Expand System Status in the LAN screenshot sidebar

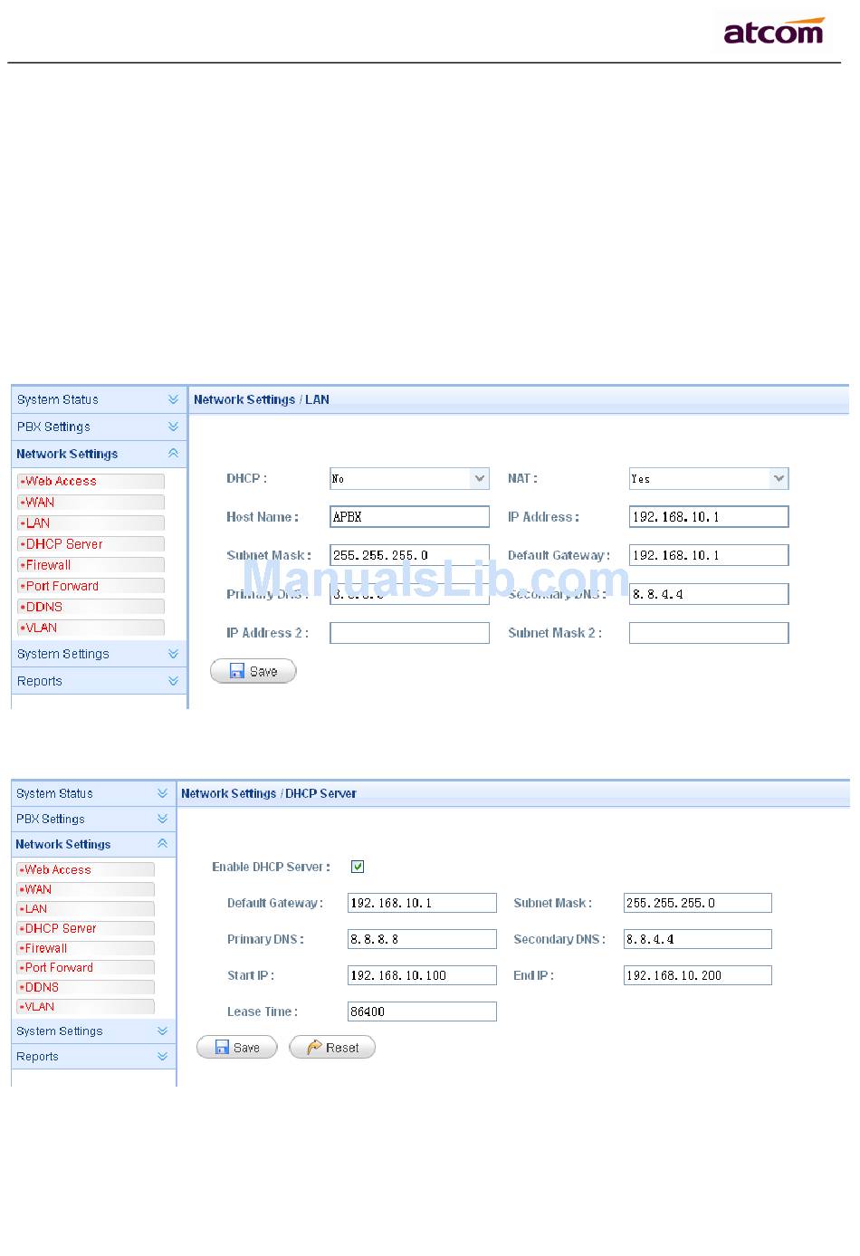(x=99, y=399)
